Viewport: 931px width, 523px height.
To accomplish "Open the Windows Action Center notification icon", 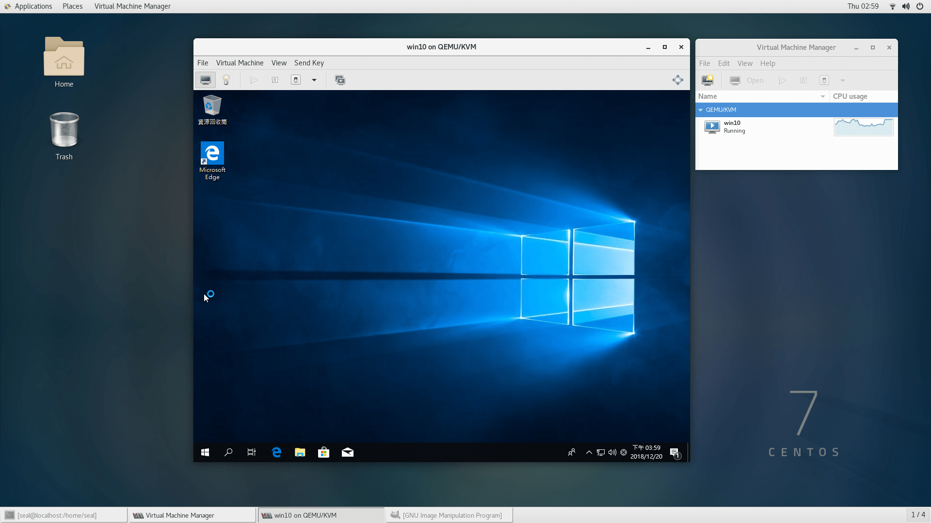I will [x=674, y=452].
